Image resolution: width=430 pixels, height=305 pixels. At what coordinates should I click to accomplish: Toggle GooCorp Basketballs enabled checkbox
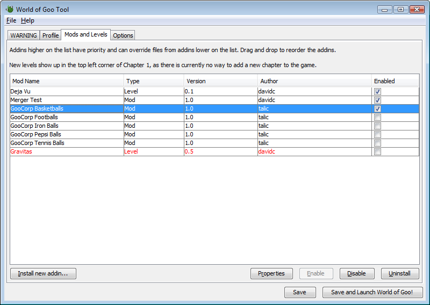point(377,109)
